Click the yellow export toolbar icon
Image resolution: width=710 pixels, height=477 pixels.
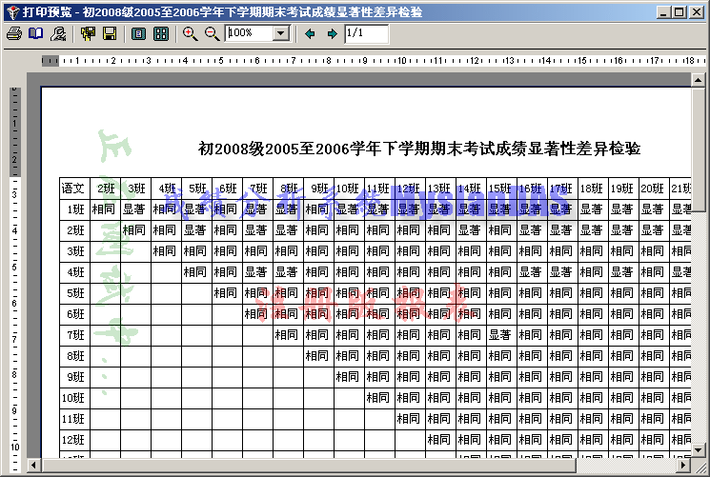89,33
